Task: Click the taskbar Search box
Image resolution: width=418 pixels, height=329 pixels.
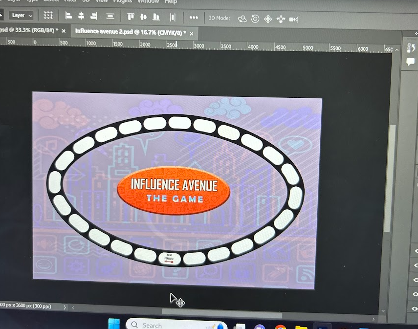Action: coord(176,324)
